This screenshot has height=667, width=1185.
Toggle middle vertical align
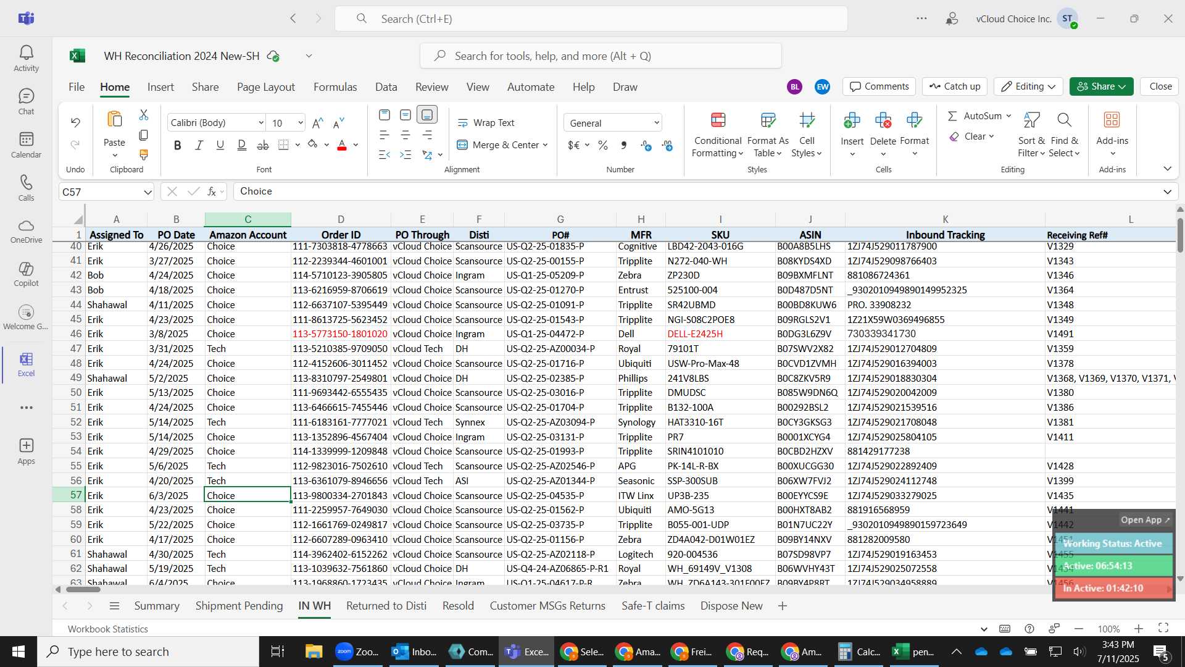(x=405, y=115)
